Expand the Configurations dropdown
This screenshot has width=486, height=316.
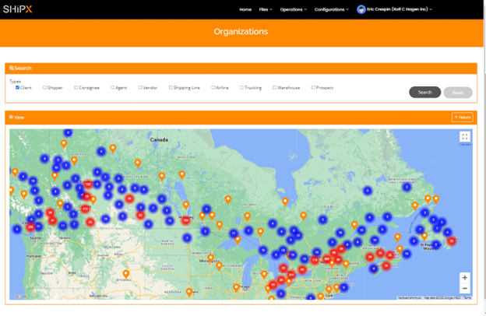point(333,9)
